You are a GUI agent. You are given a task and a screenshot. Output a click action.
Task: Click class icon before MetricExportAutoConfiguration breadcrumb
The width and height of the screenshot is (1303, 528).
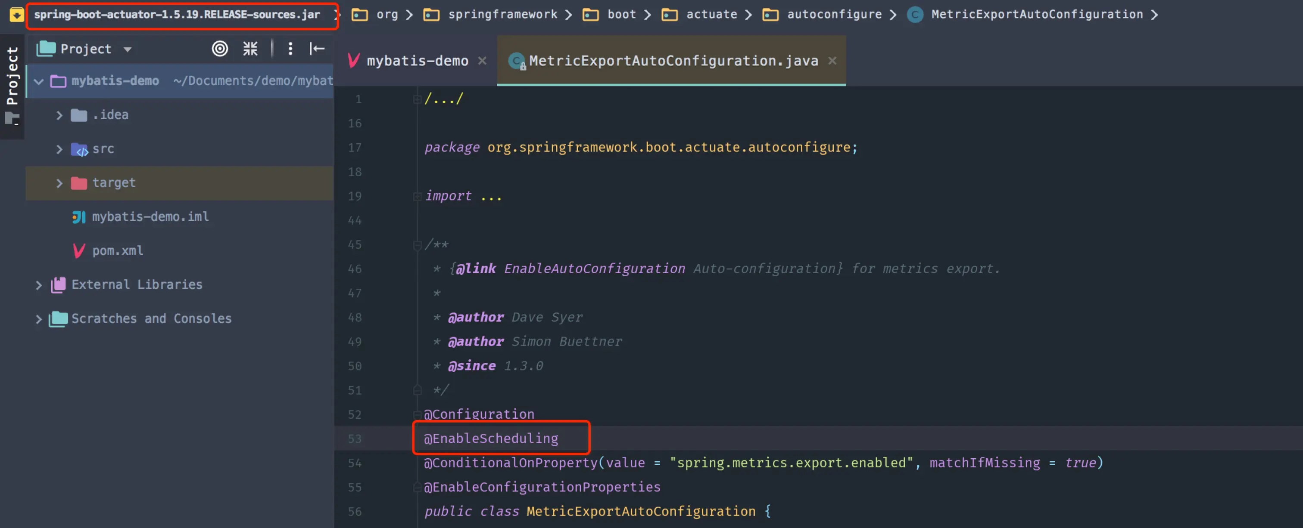tap(914, 15)
